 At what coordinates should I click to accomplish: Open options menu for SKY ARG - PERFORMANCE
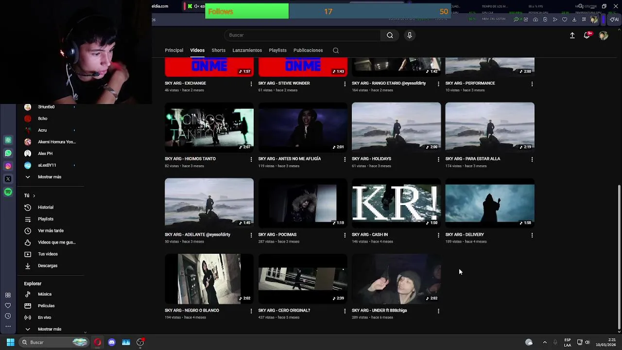coord(532,84)
